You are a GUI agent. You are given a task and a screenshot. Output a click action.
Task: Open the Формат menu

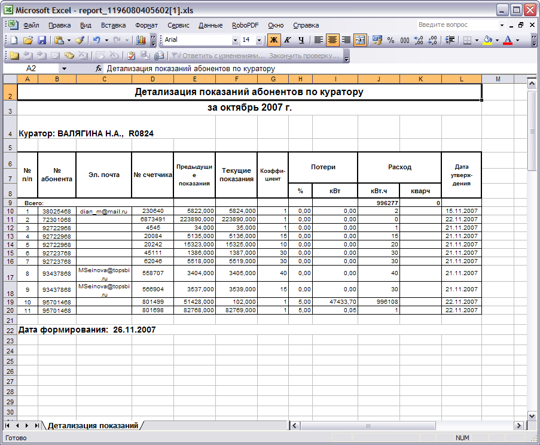point(147,25)
